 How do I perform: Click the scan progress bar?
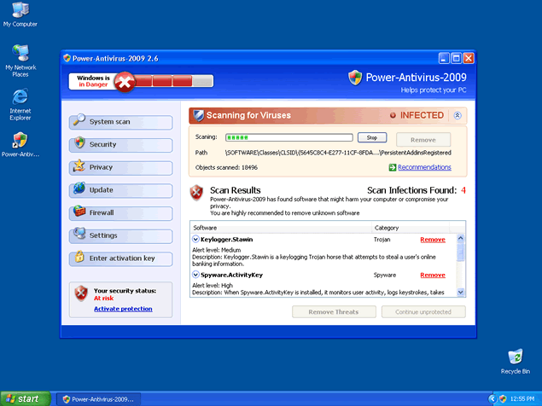[x=288, y=137]
